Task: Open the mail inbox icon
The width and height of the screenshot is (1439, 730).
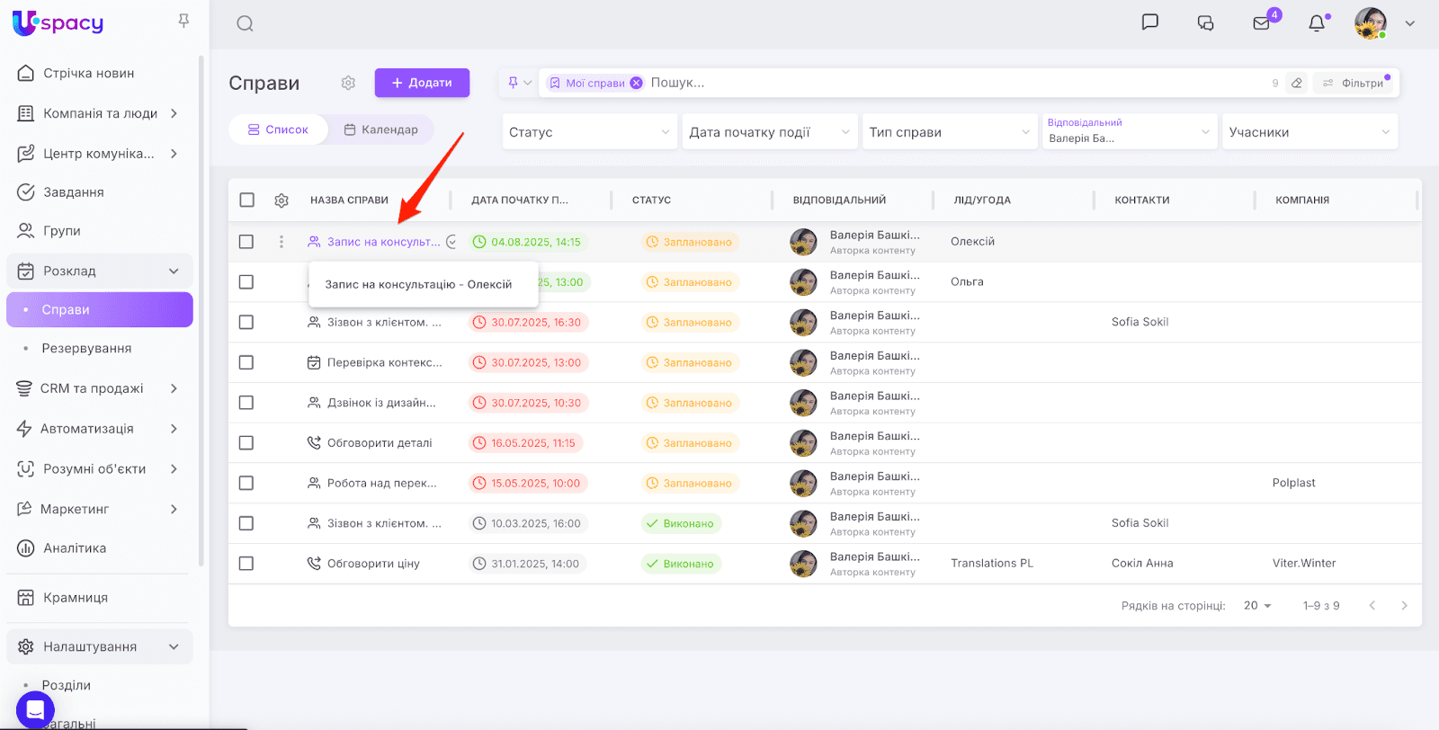Action: tap(1262, 23)
